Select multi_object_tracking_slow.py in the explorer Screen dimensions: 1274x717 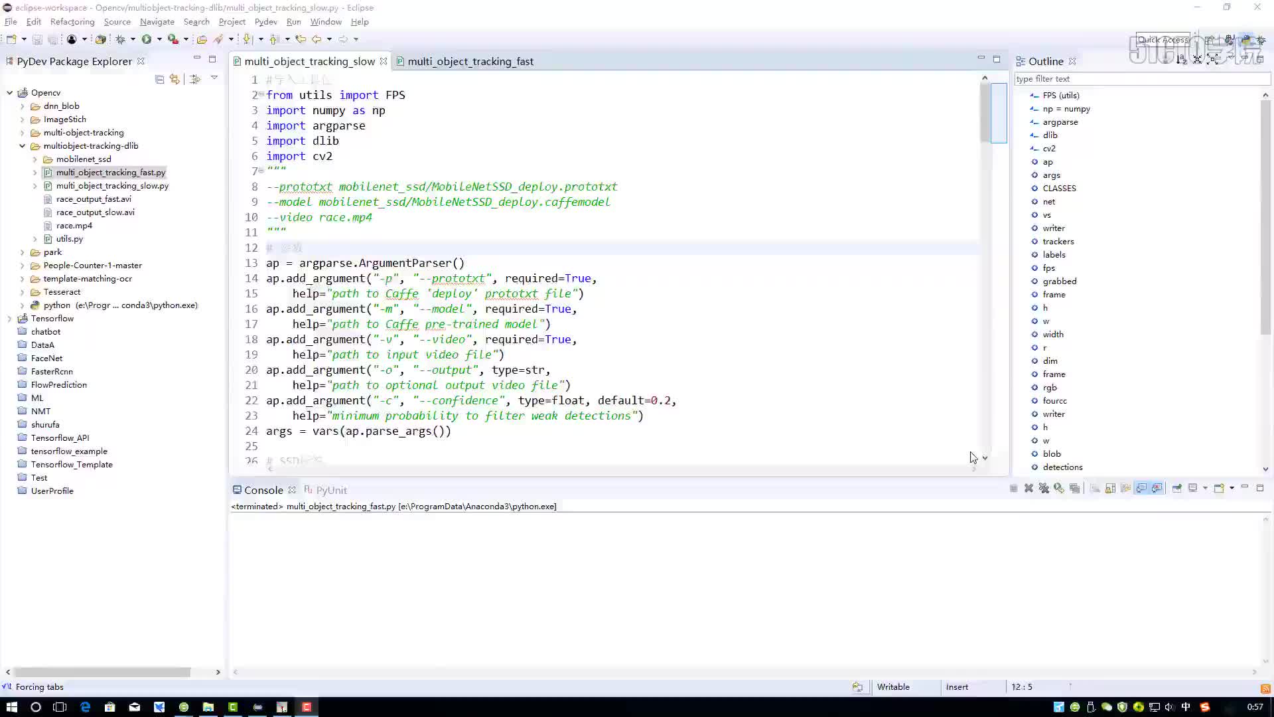(112, 186)
